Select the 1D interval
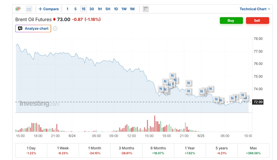This screenshot has height=160, width=277. (x=116, y=9)
